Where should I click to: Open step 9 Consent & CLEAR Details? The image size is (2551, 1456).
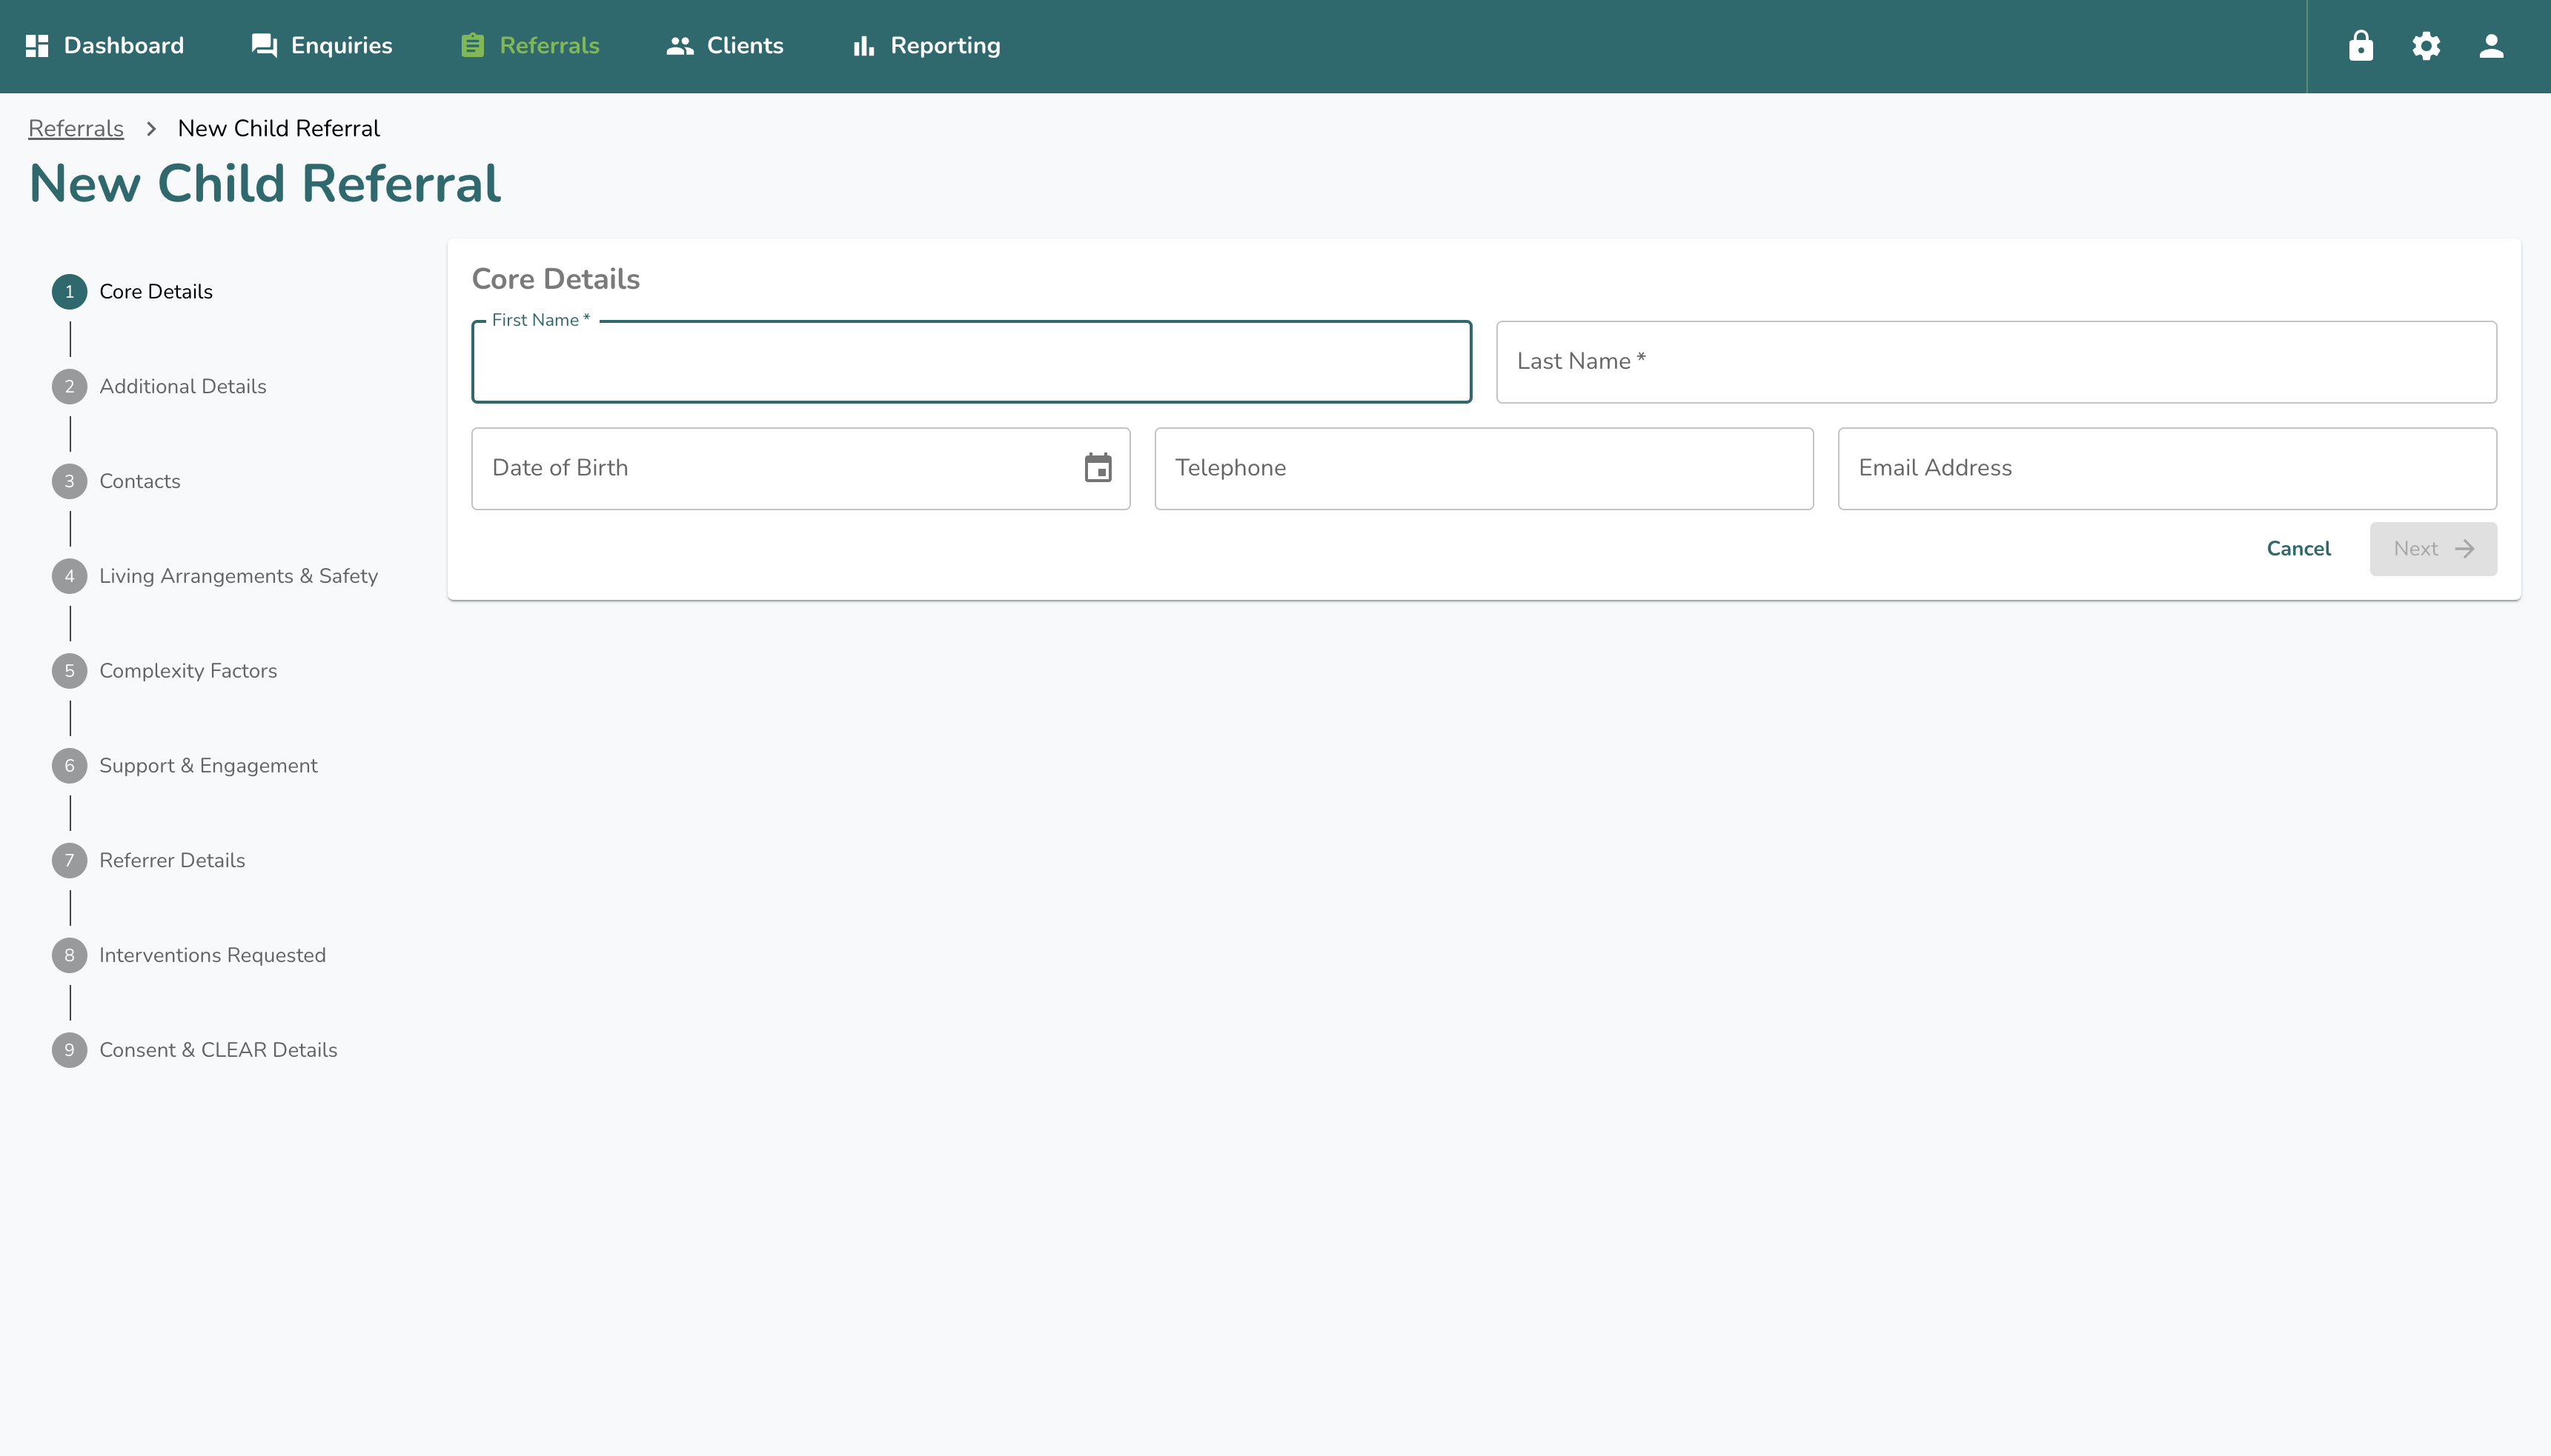coord(217,1050)
